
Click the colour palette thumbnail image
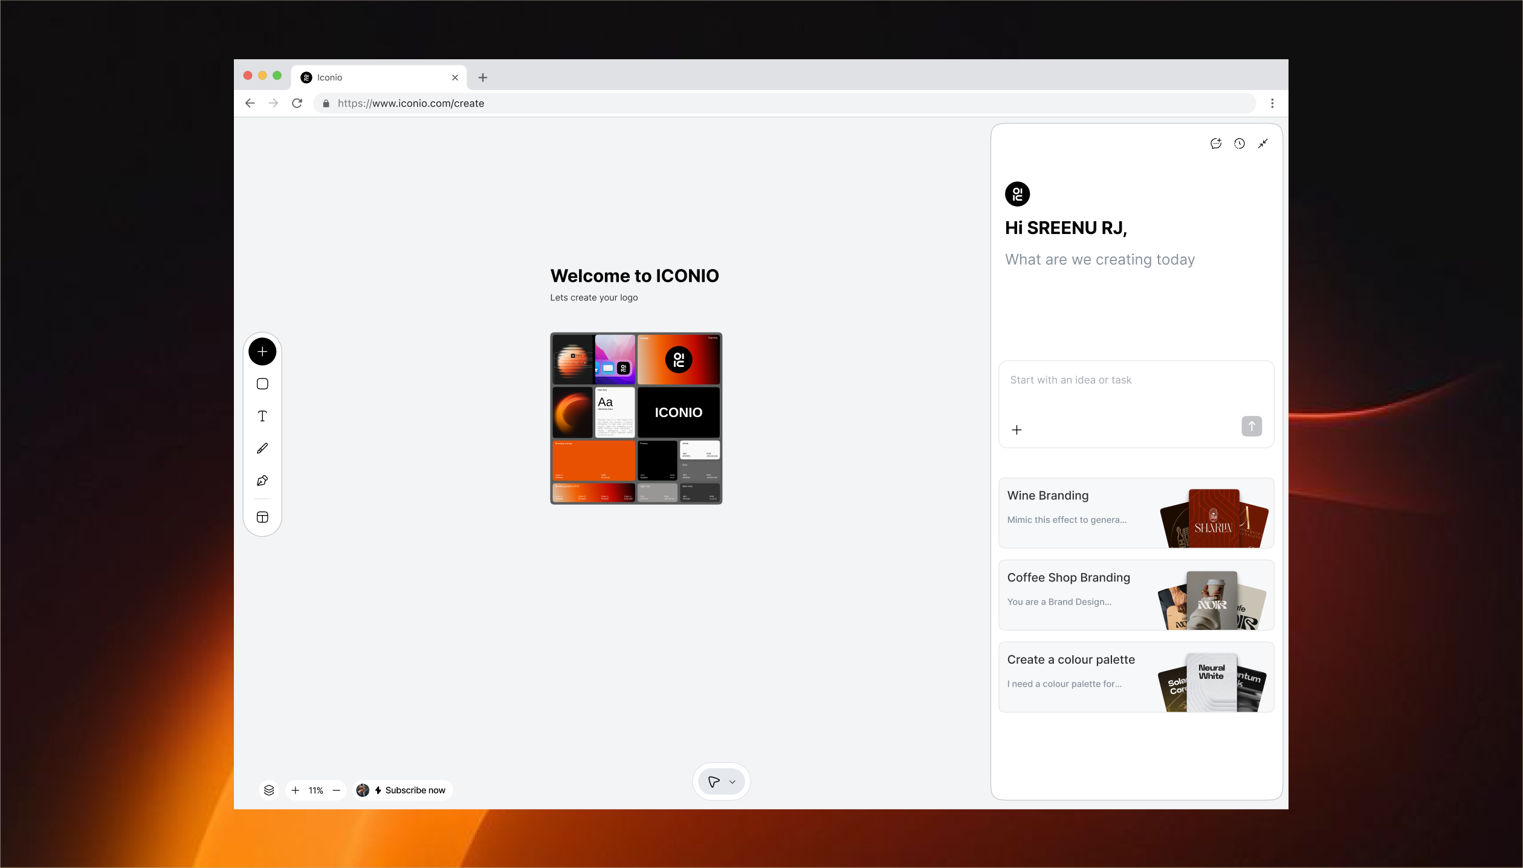(x=1212, y=682)
